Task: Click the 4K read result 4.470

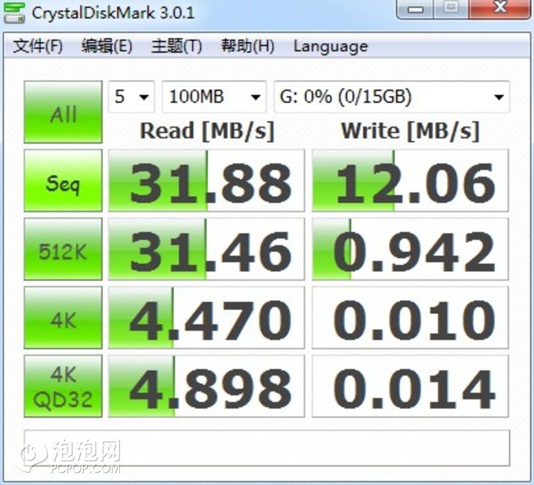Action: click(206, 318)
